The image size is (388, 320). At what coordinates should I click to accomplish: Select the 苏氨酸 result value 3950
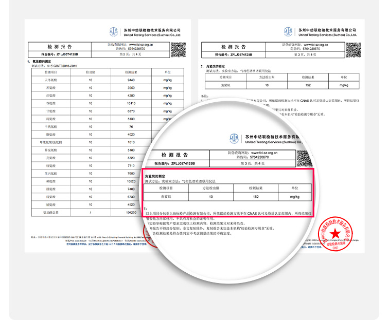[131, 88]
